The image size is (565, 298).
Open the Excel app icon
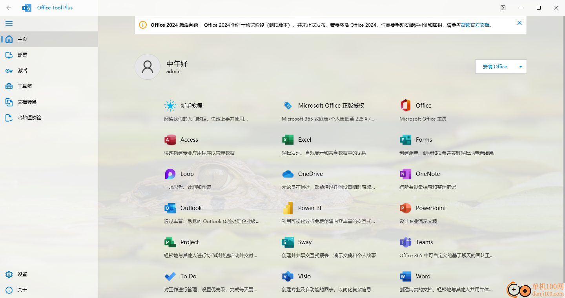288,140
